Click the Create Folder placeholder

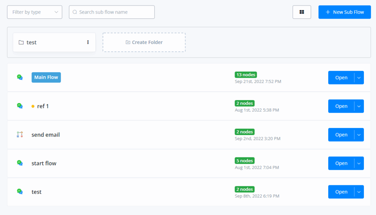pos(144,42)
